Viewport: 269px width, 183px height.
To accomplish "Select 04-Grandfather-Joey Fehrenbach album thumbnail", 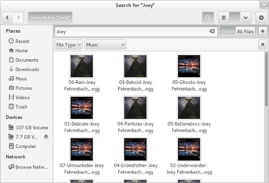I will pyautogui.click(x=135, y=149).
